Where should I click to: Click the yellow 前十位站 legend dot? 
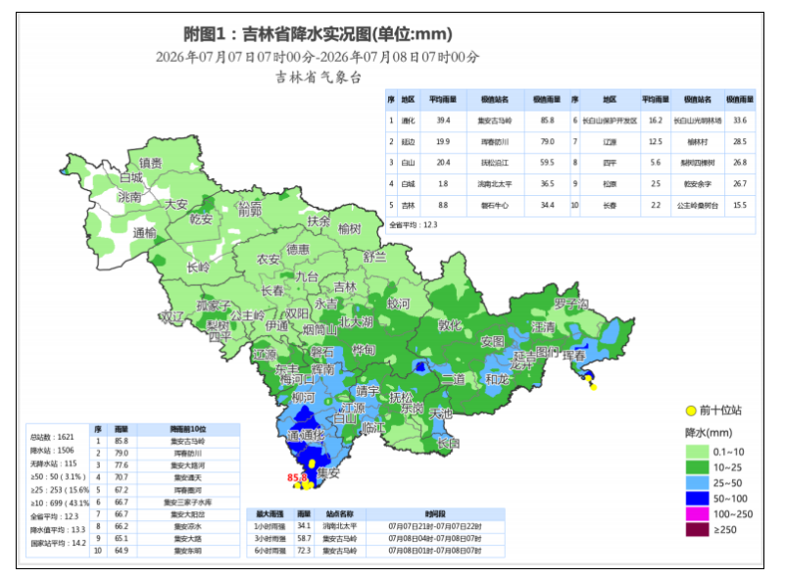click(x=691, y=411)
